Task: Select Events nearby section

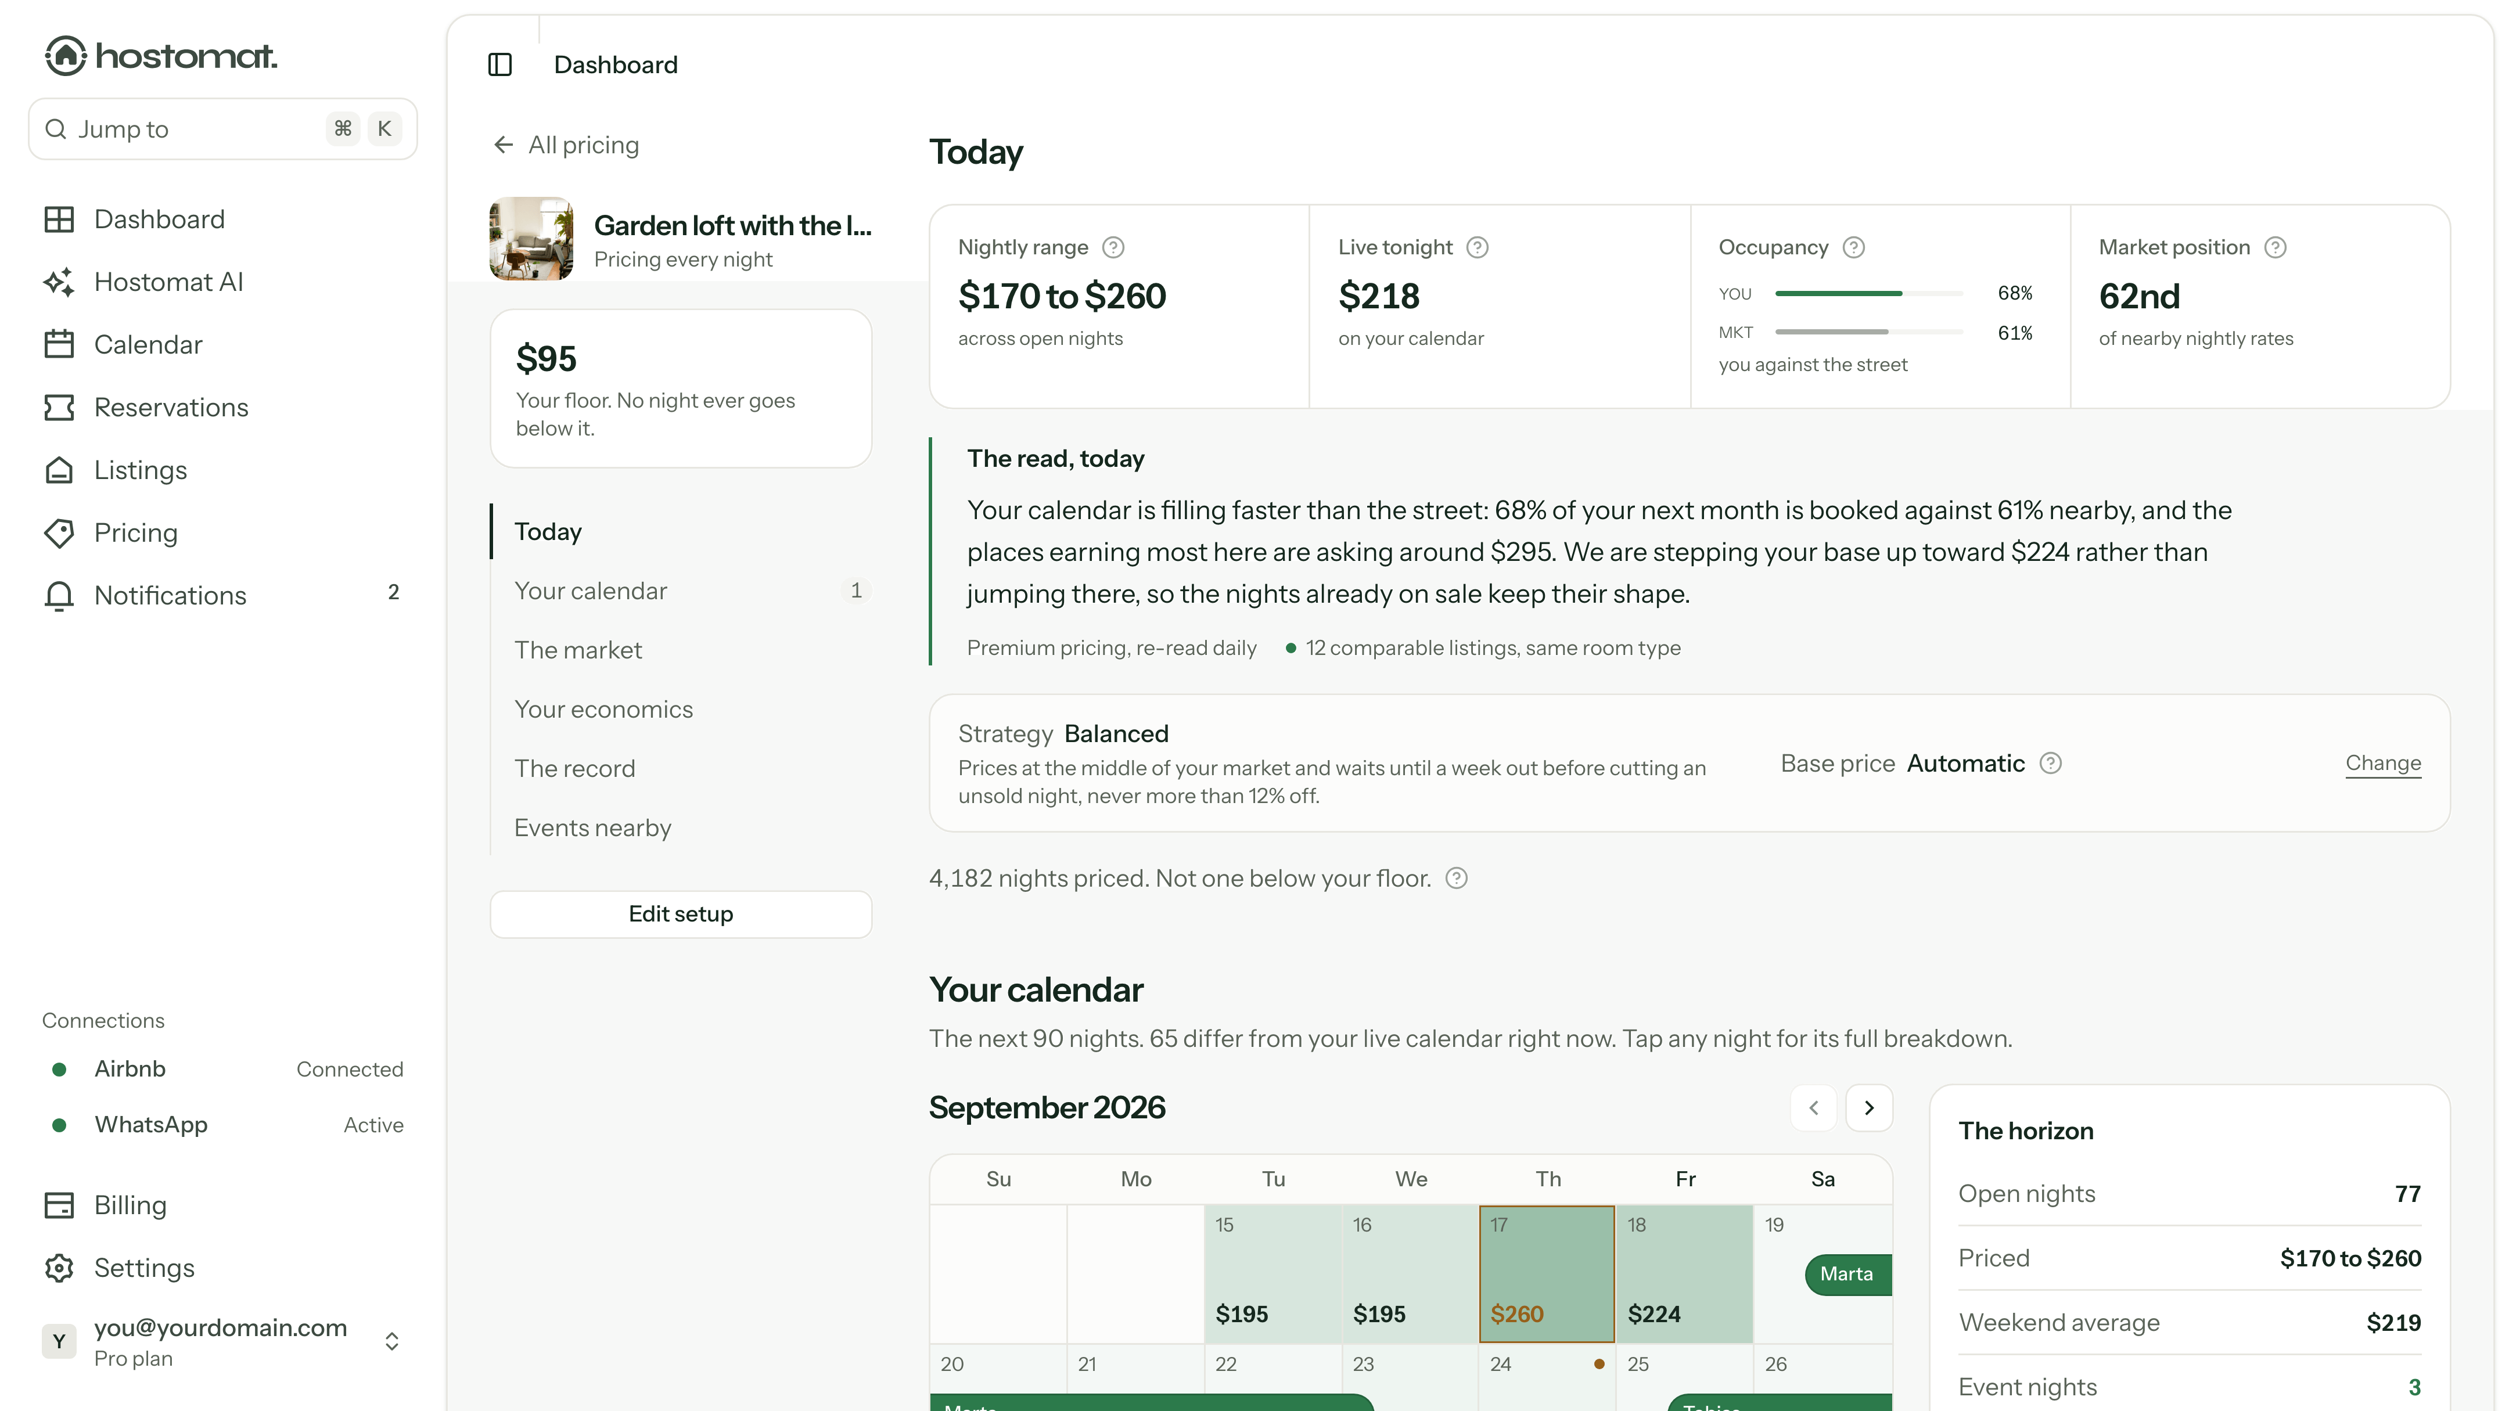Action: point(681,827)
